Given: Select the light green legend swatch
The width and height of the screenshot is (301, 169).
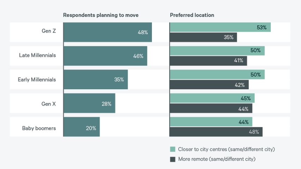Looking at the screenshot, I should [x=173, y=149].
